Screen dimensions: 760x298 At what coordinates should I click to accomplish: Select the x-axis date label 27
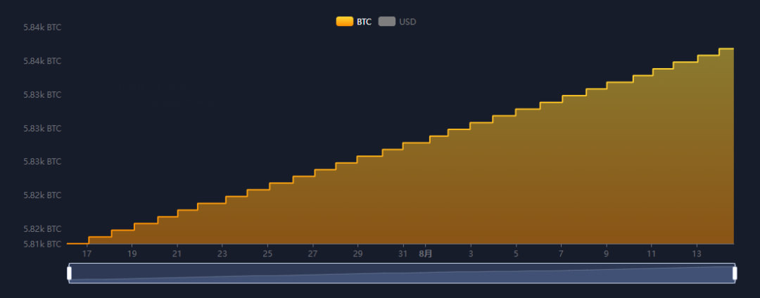pyautogui.click(x=312, y=254)
